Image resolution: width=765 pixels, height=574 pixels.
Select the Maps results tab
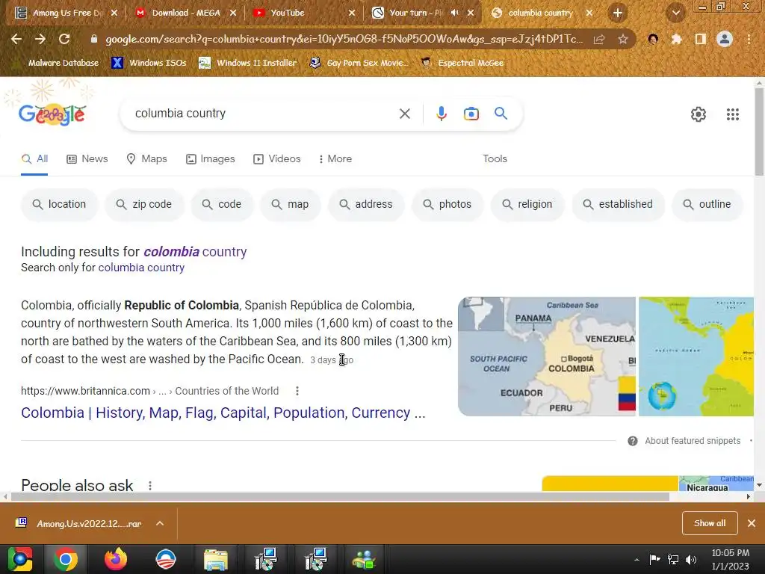[146, 159]
